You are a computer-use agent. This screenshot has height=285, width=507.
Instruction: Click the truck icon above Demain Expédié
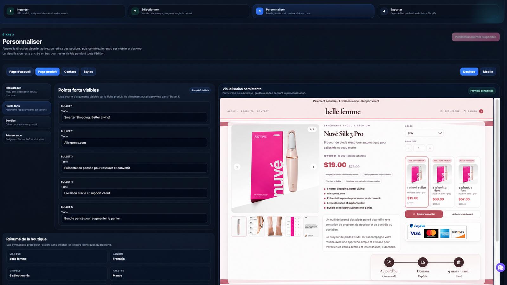[423, 262]
